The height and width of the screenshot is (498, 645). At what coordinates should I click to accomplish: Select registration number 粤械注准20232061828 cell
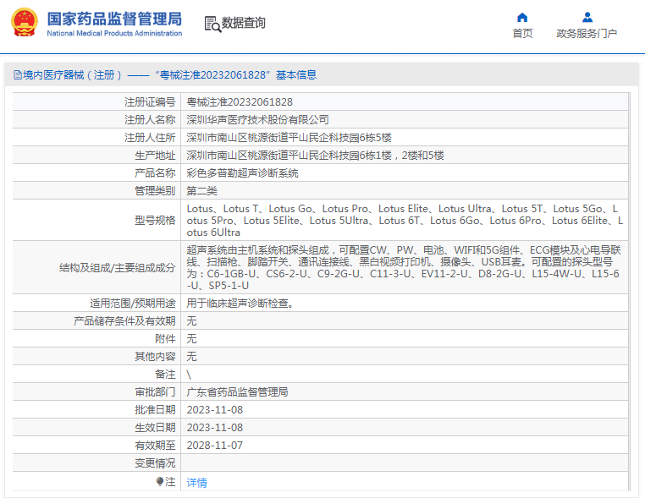(x=240, y=102)
